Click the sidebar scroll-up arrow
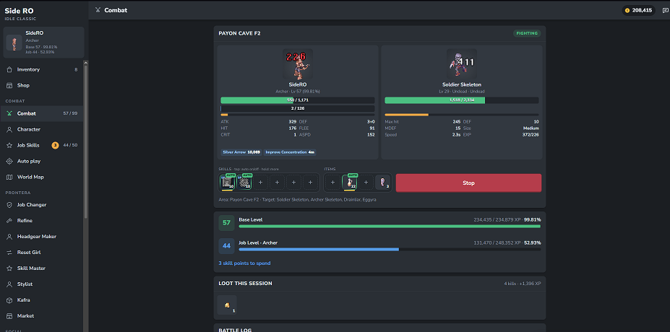 coord(85,63)
